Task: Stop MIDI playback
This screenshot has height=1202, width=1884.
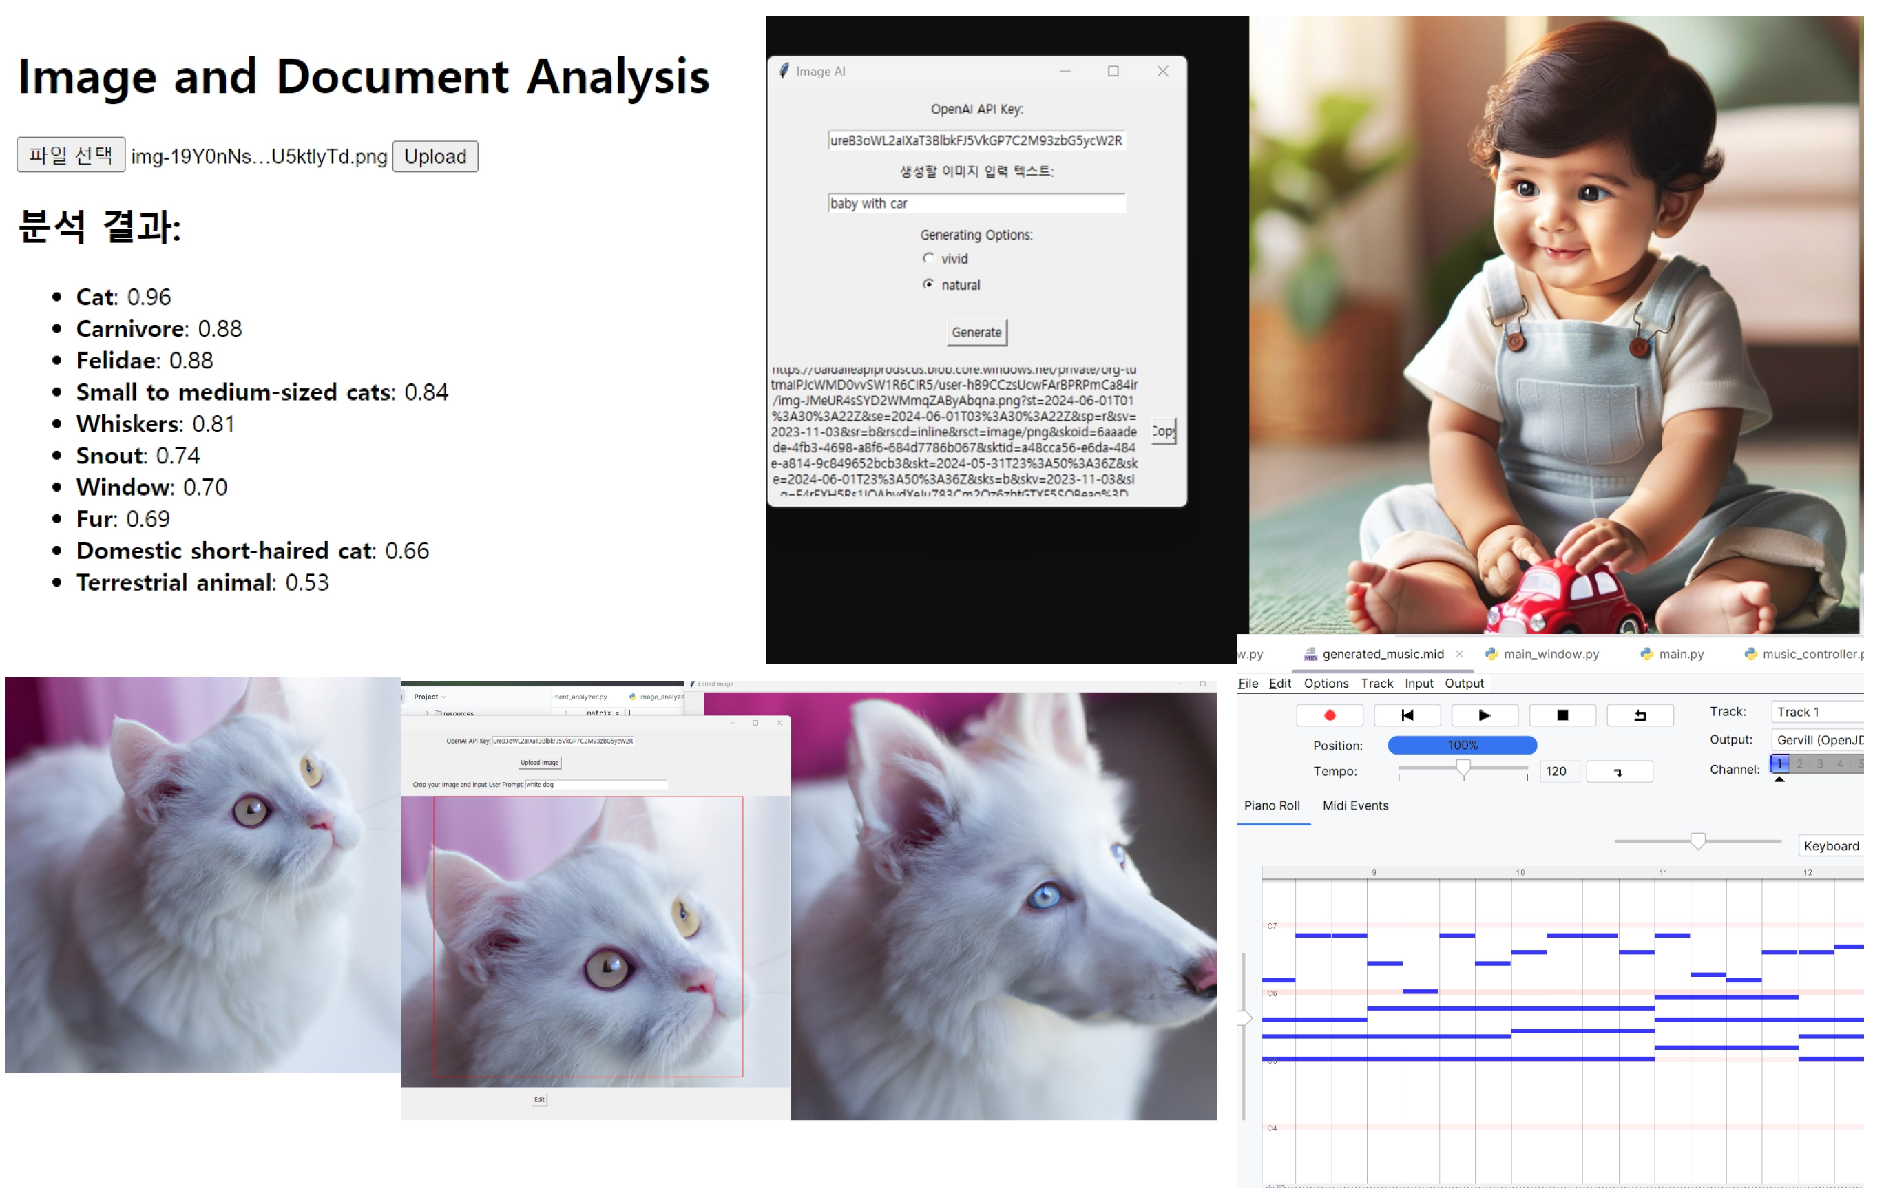Action: [1562, 715]
